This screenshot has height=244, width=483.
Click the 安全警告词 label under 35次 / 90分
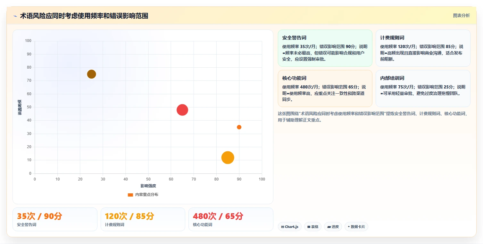27,225
